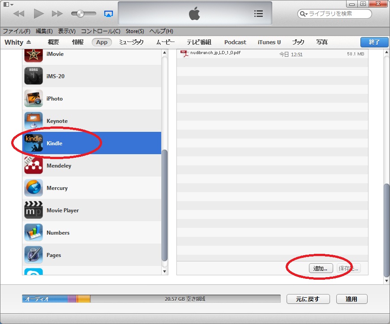Click the orange segment of capacity bar
This screenshot has width=390, height=324.
(x=84, y=299)
